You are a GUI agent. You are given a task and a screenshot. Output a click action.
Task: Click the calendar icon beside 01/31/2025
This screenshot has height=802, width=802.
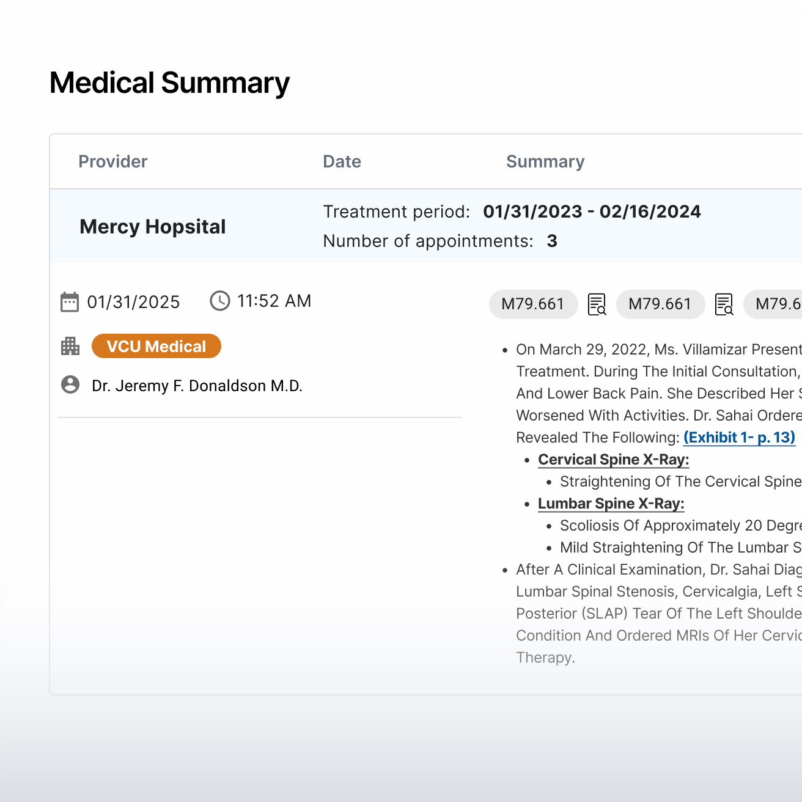(x=70, y=302)
